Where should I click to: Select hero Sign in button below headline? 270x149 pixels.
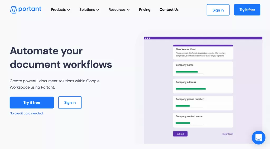[70, 102]
